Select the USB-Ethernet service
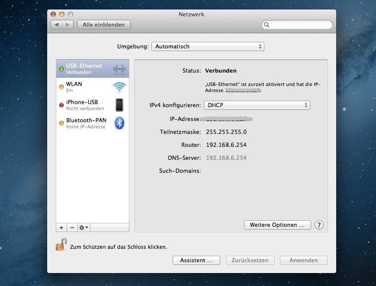This screenshot has width=376, height=286. tap(93, 69)
